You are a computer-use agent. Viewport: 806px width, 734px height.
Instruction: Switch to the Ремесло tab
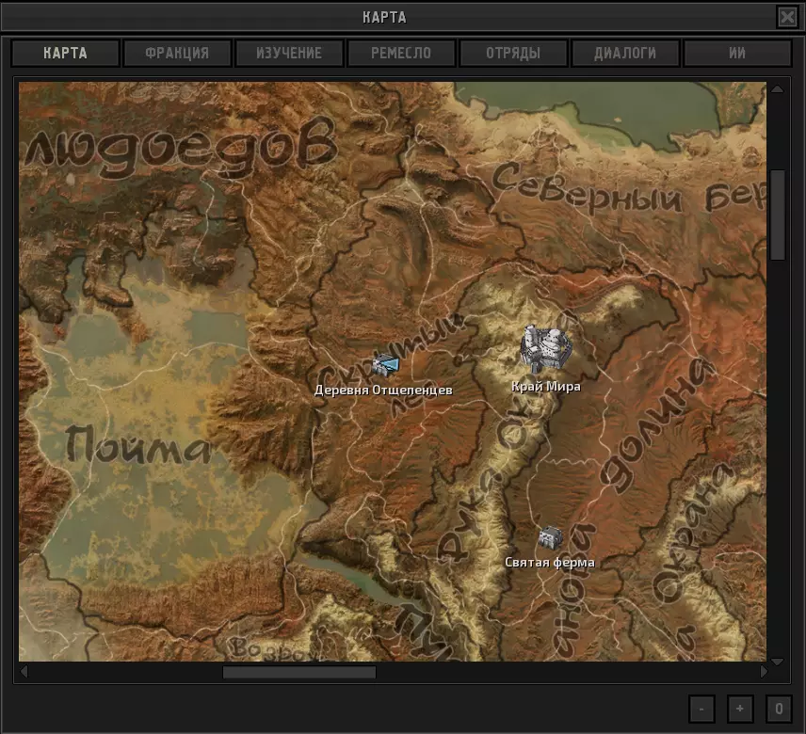[401, 53]
